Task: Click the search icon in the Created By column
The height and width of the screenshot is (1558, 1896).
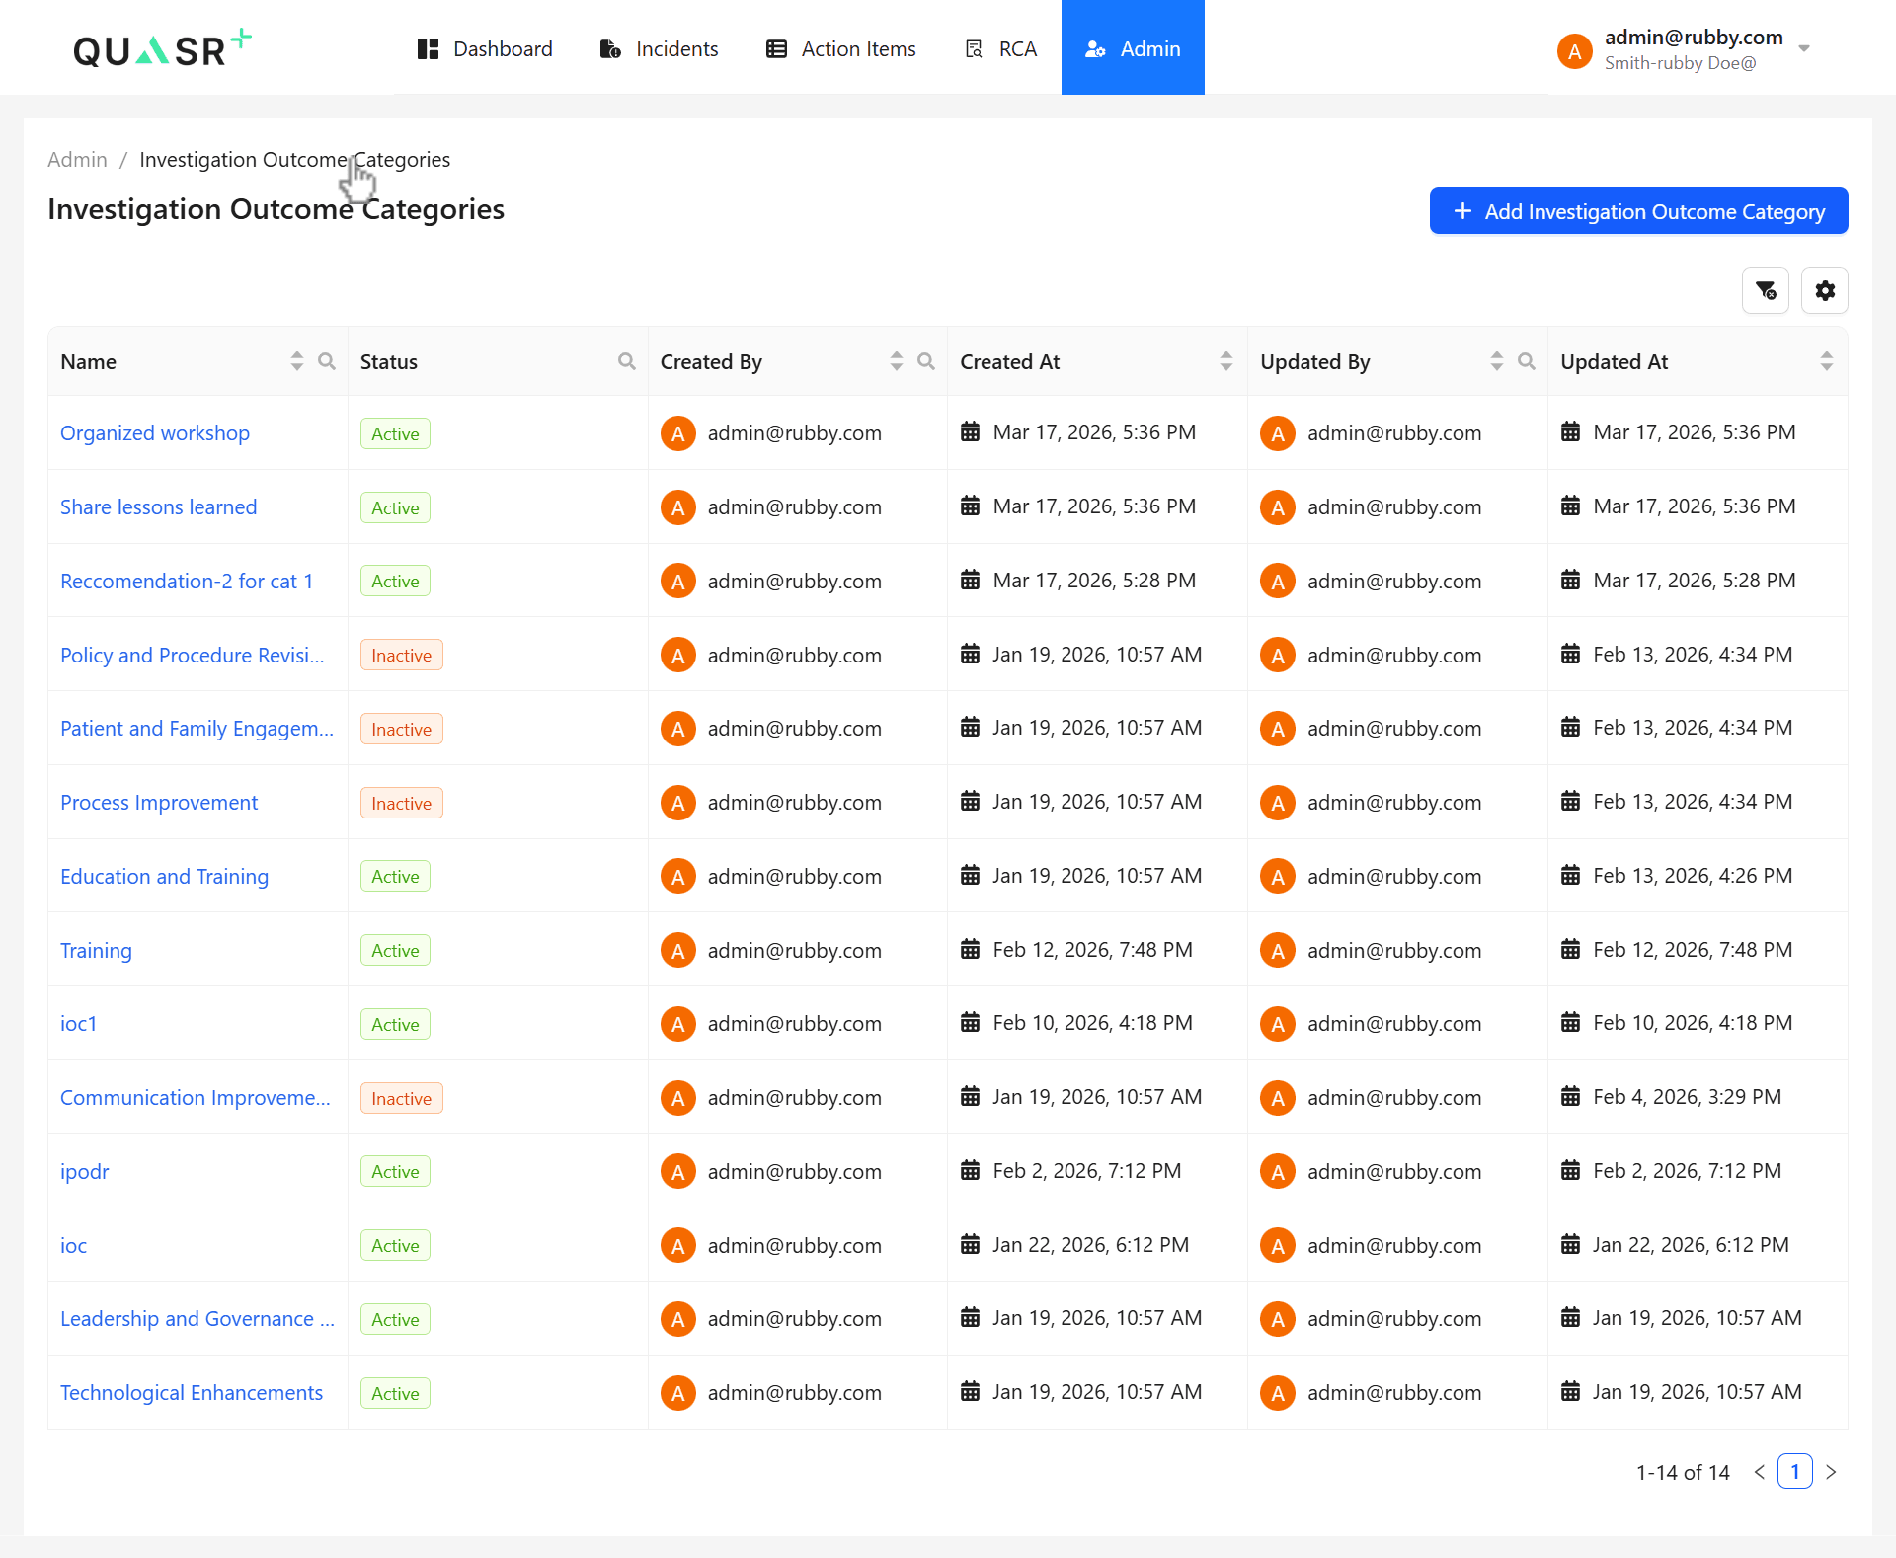Action: click(926, 361)
